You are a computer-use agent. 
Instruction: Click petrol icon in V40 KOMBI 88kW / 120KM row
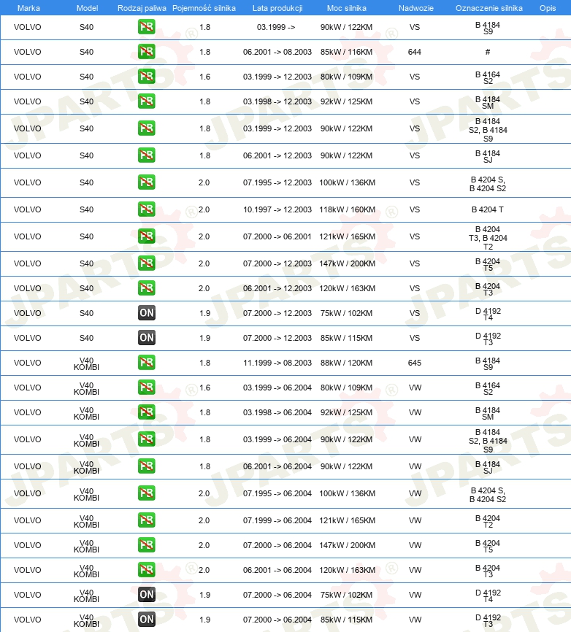[146, 363]
